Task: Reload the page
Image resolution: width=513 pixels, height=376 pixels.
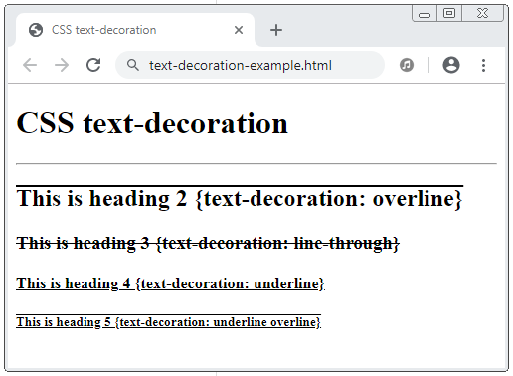Action: tap(93, 65)
